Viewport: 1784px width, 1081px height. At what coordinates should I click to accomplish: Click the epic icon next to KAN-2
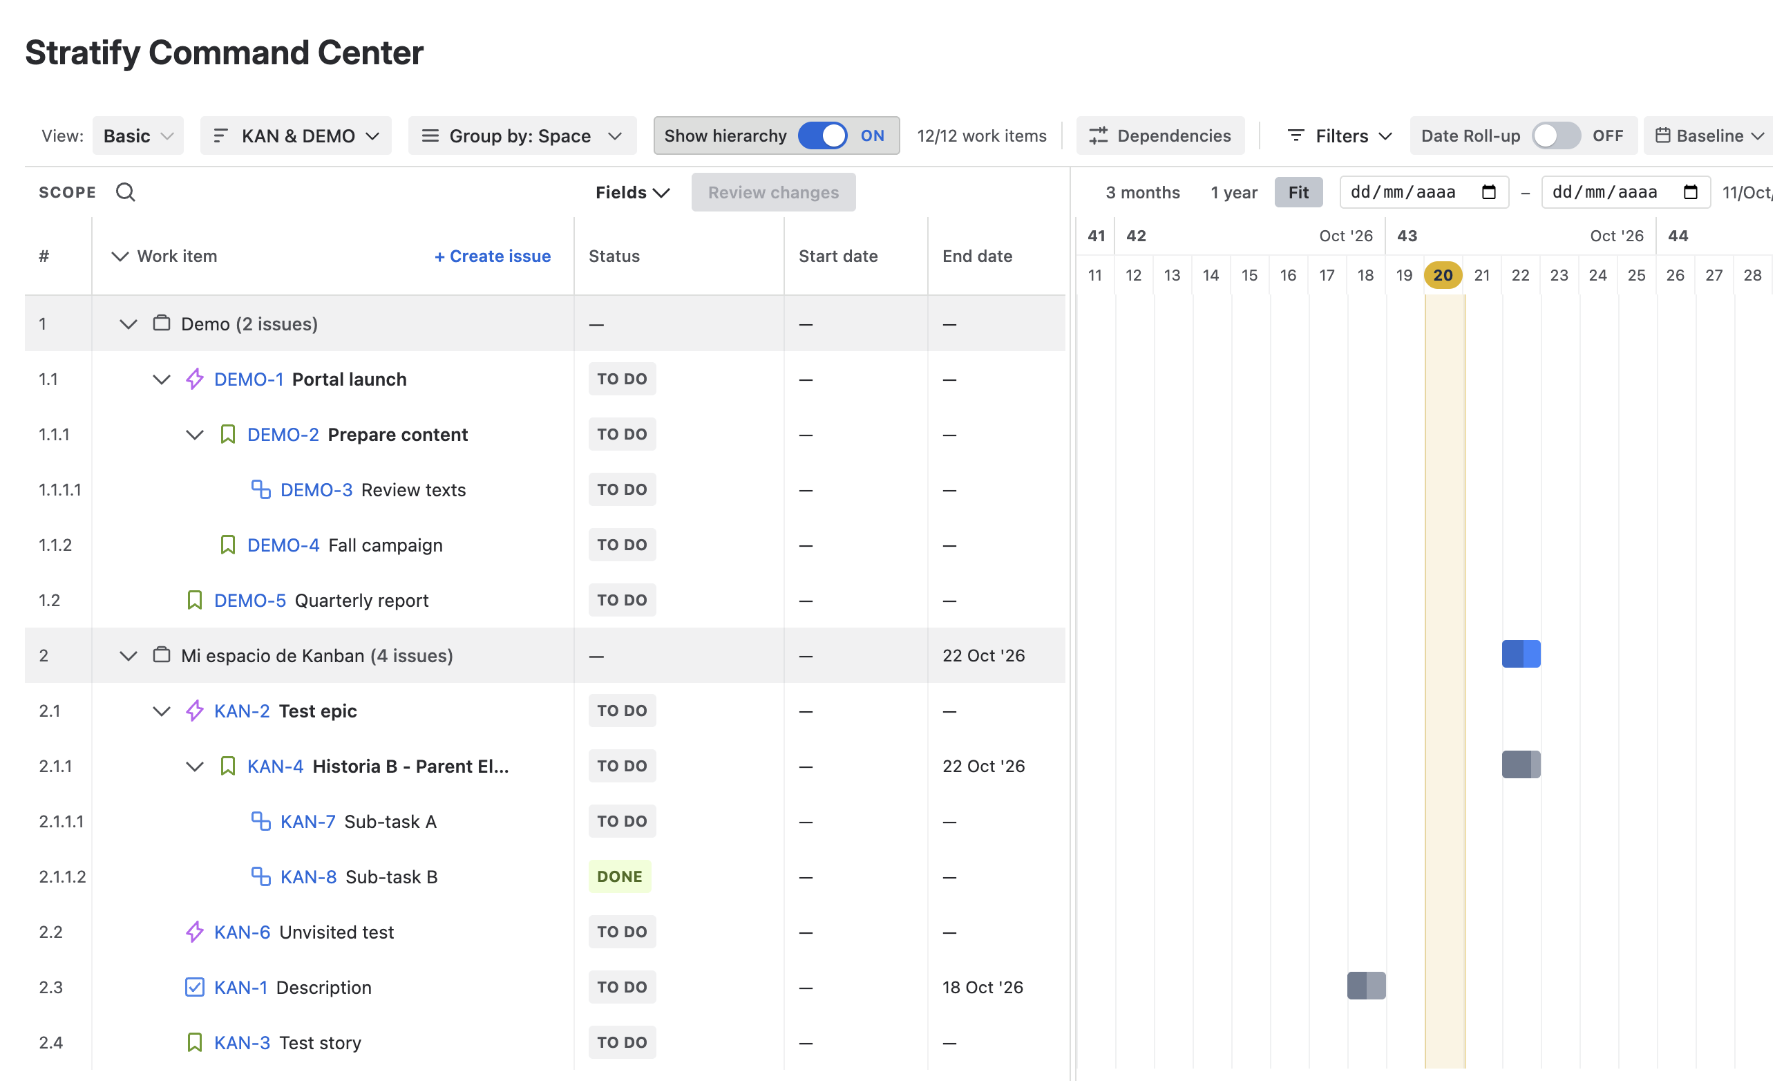tap(194, 711)
